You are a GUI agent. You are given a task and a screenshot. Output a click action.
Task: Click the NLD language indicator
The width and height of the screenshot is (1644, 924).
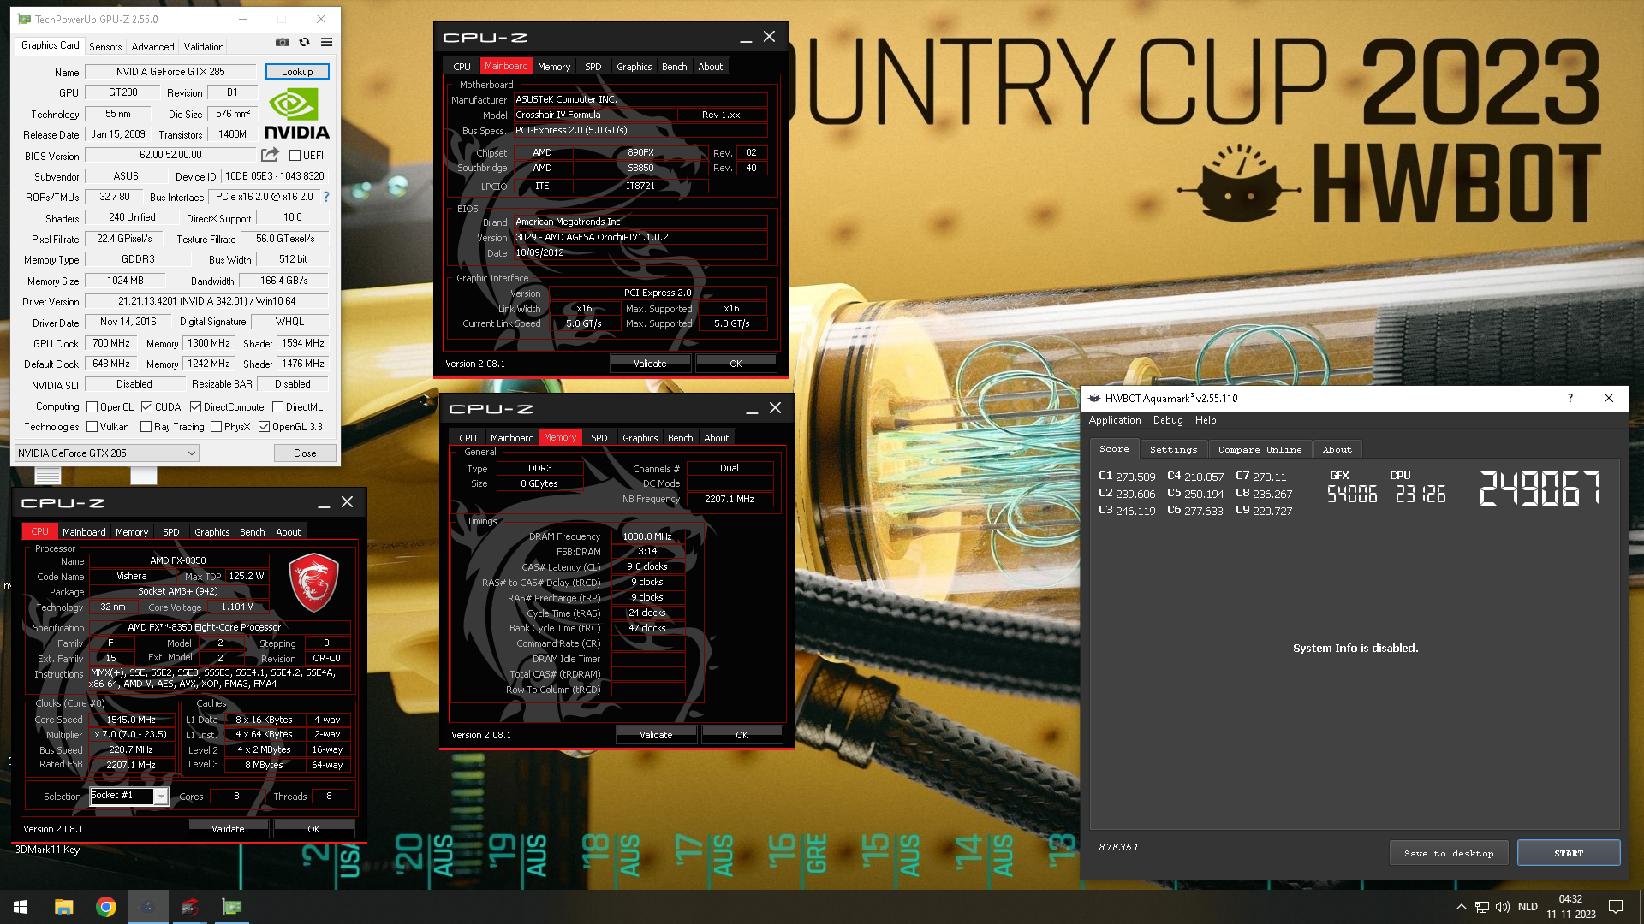(1528, 907)
